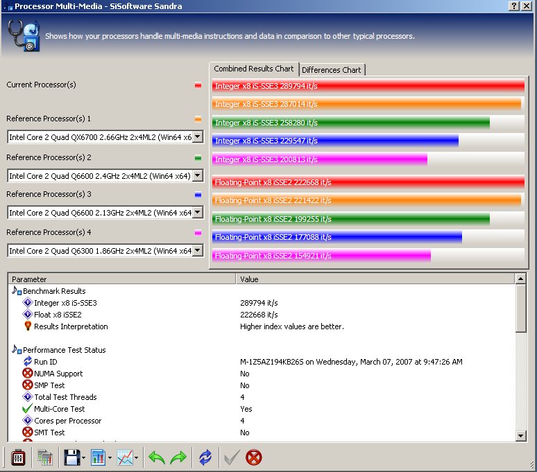Select the Integer x8 iS-SSE3 result row
This screenshot has width=537, height=472.
(262, 303)
